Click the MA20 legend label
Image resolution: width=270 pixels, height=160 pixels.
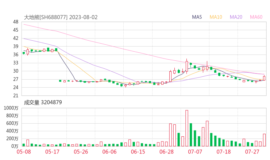click(x=236, y=17)
